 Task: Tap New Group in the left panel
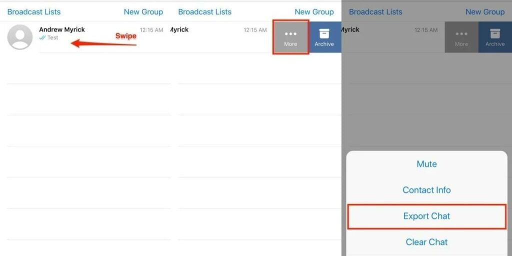point(143,12)
